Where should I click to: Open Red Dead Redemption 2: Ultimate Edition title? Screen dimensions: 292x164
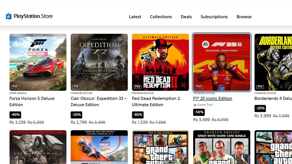click(x=156, y=102)
